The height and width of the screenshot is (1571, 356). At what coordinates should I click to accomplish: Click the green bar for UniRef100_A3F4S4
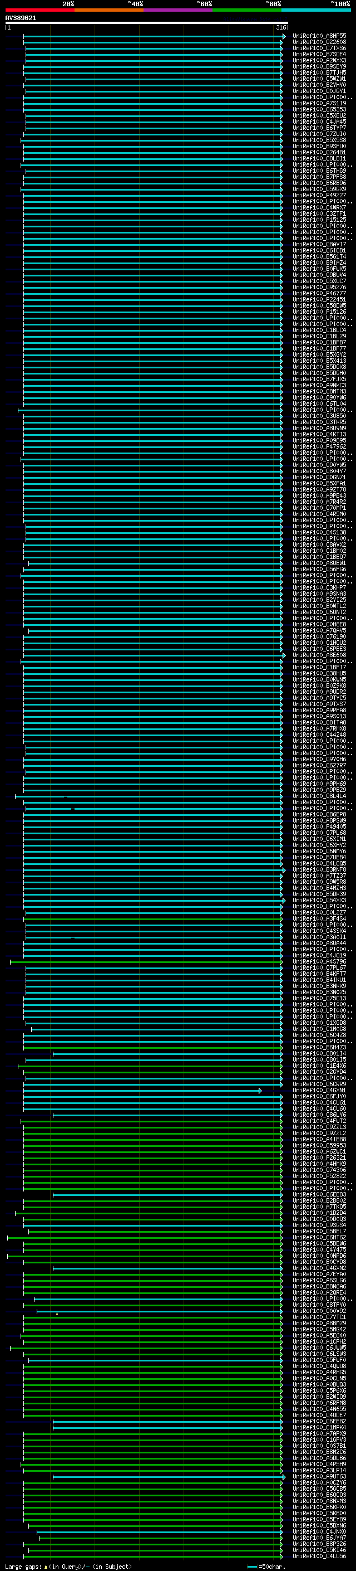click(154, 919)
